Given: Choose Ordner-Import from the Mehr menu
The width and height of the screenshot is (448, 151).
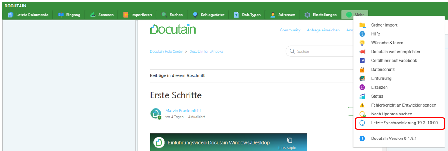Looking at the screenshot, I should point(399,25).
